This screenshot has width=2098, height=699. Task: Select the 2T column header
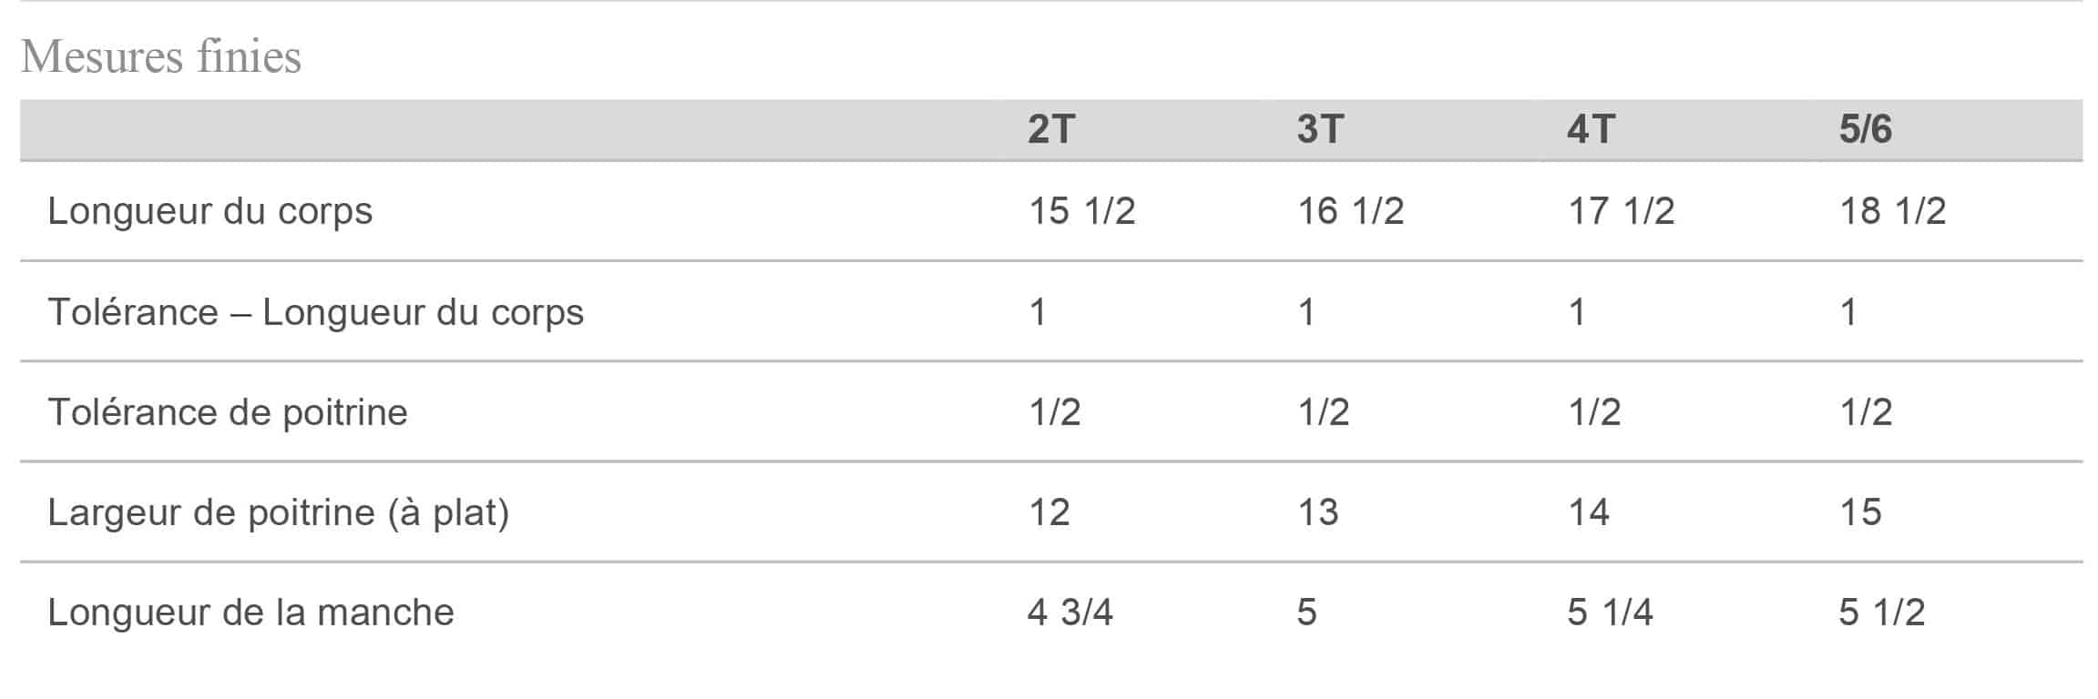tap(1051, 129)
